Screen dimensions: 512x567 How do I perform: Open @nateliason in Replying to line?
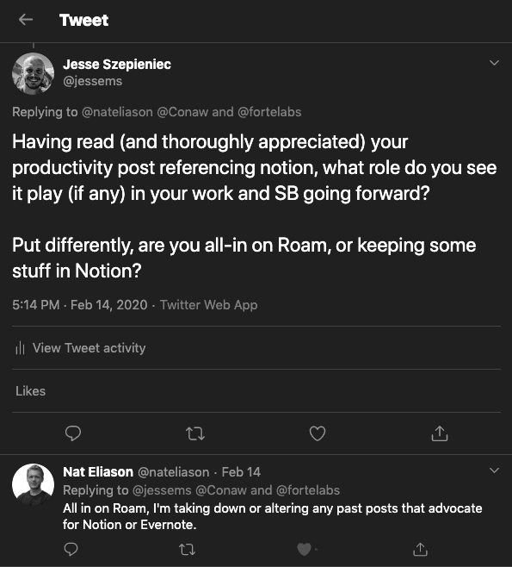point(117,112)
